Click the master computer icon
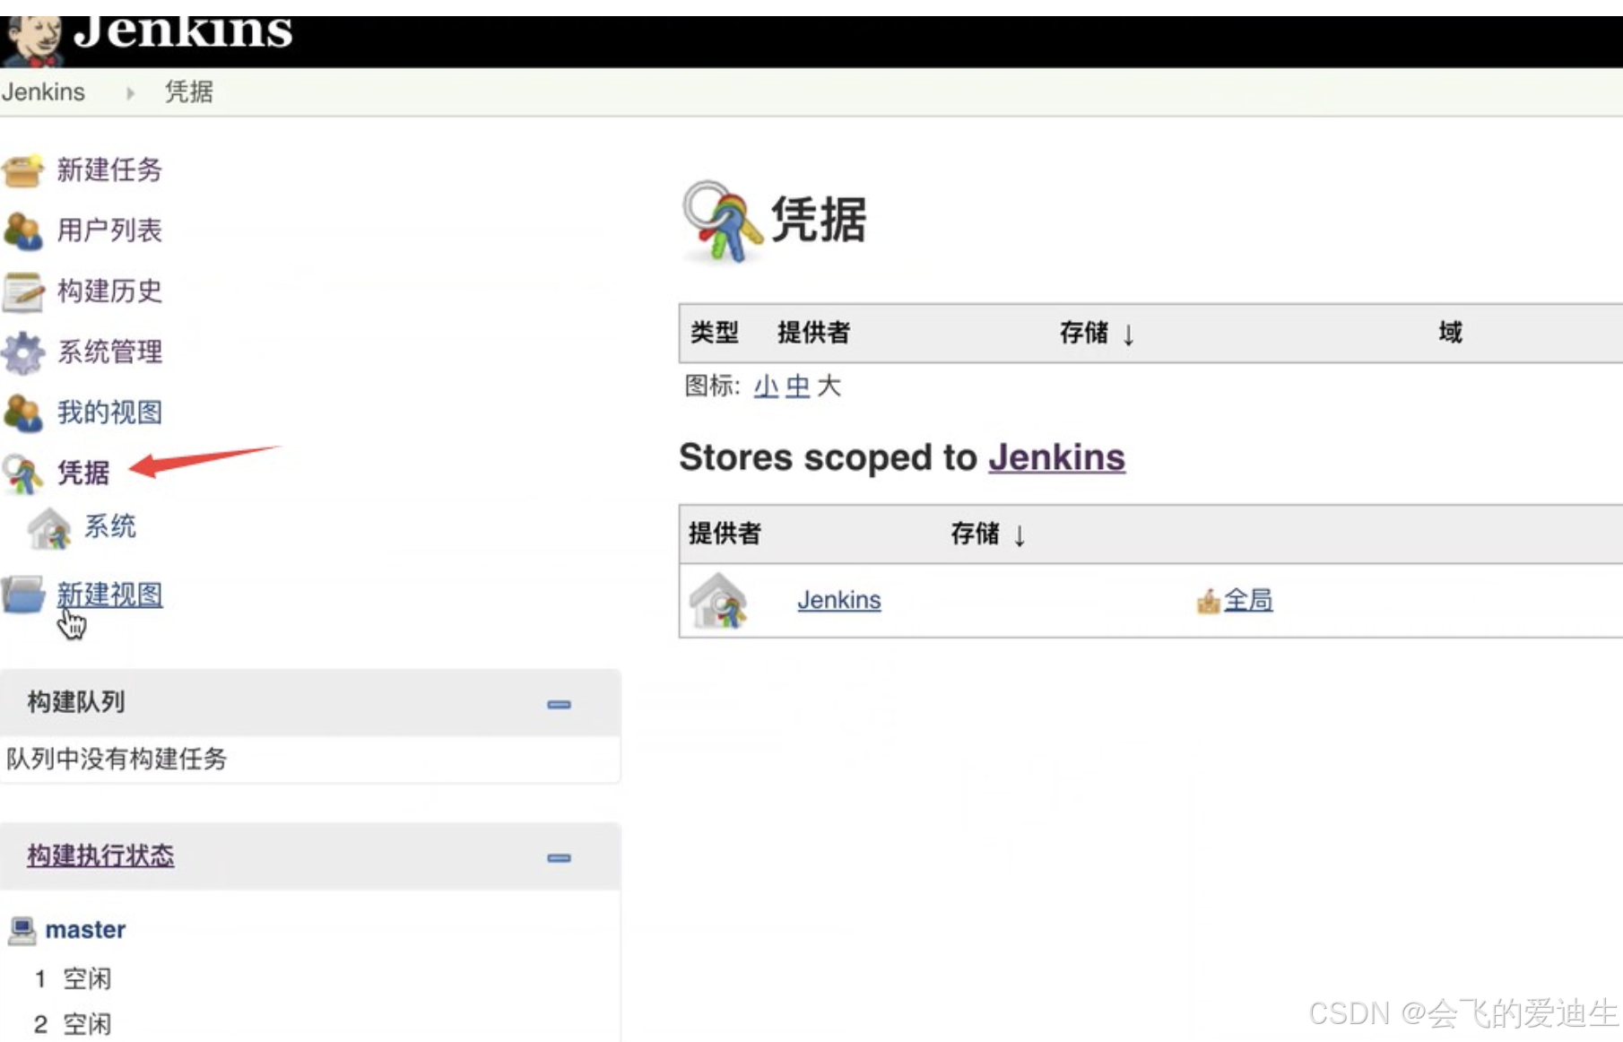This screenshot has height=1042, width=1623. [22, 931]
